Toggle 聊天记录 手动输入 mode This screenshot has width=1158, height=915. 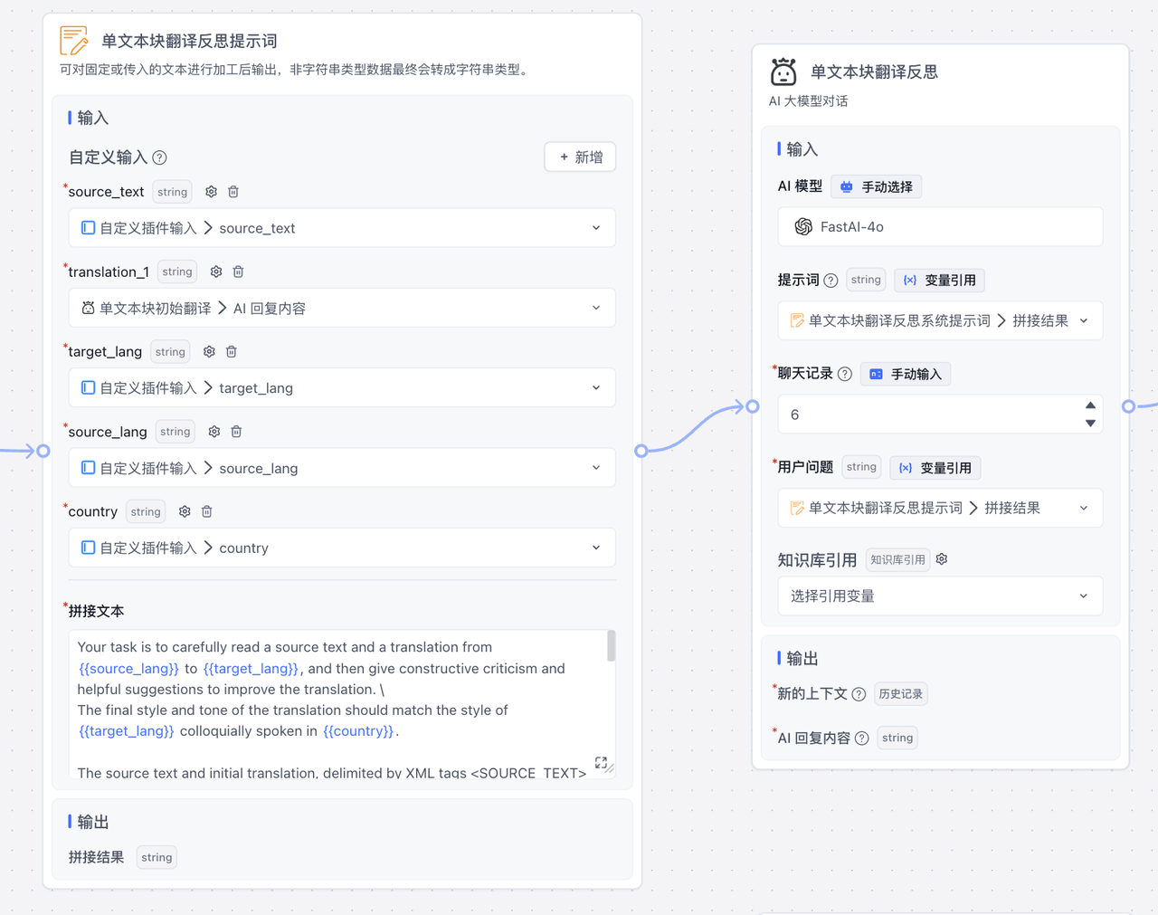(905, 374)
